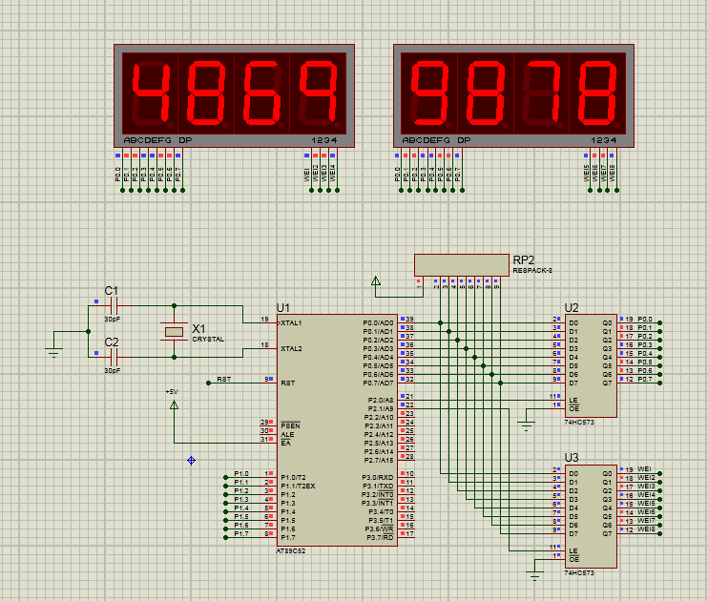Click the XTAL2 pin label on U1
Screen dimensions: 708x601
click(x=291, y=349)
